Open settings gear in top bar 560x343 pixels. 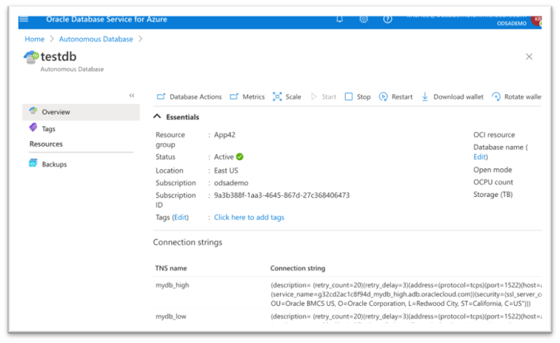(364, 19)
